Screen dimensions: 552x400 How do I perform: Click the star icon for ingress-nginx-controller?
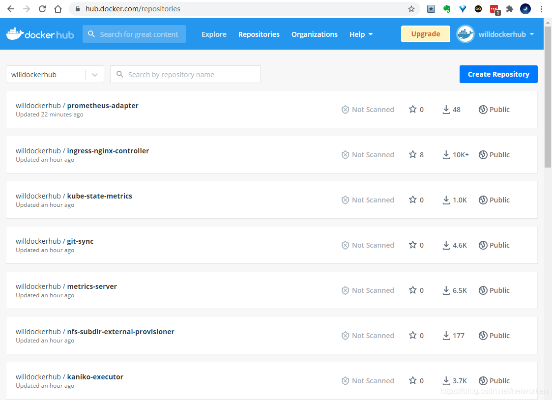(x=412, y=154)
